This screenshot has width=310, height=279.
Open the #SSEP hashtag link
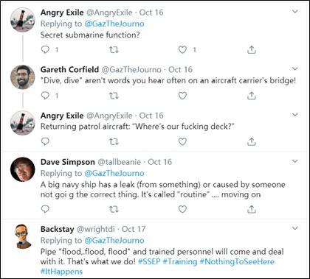148,261
